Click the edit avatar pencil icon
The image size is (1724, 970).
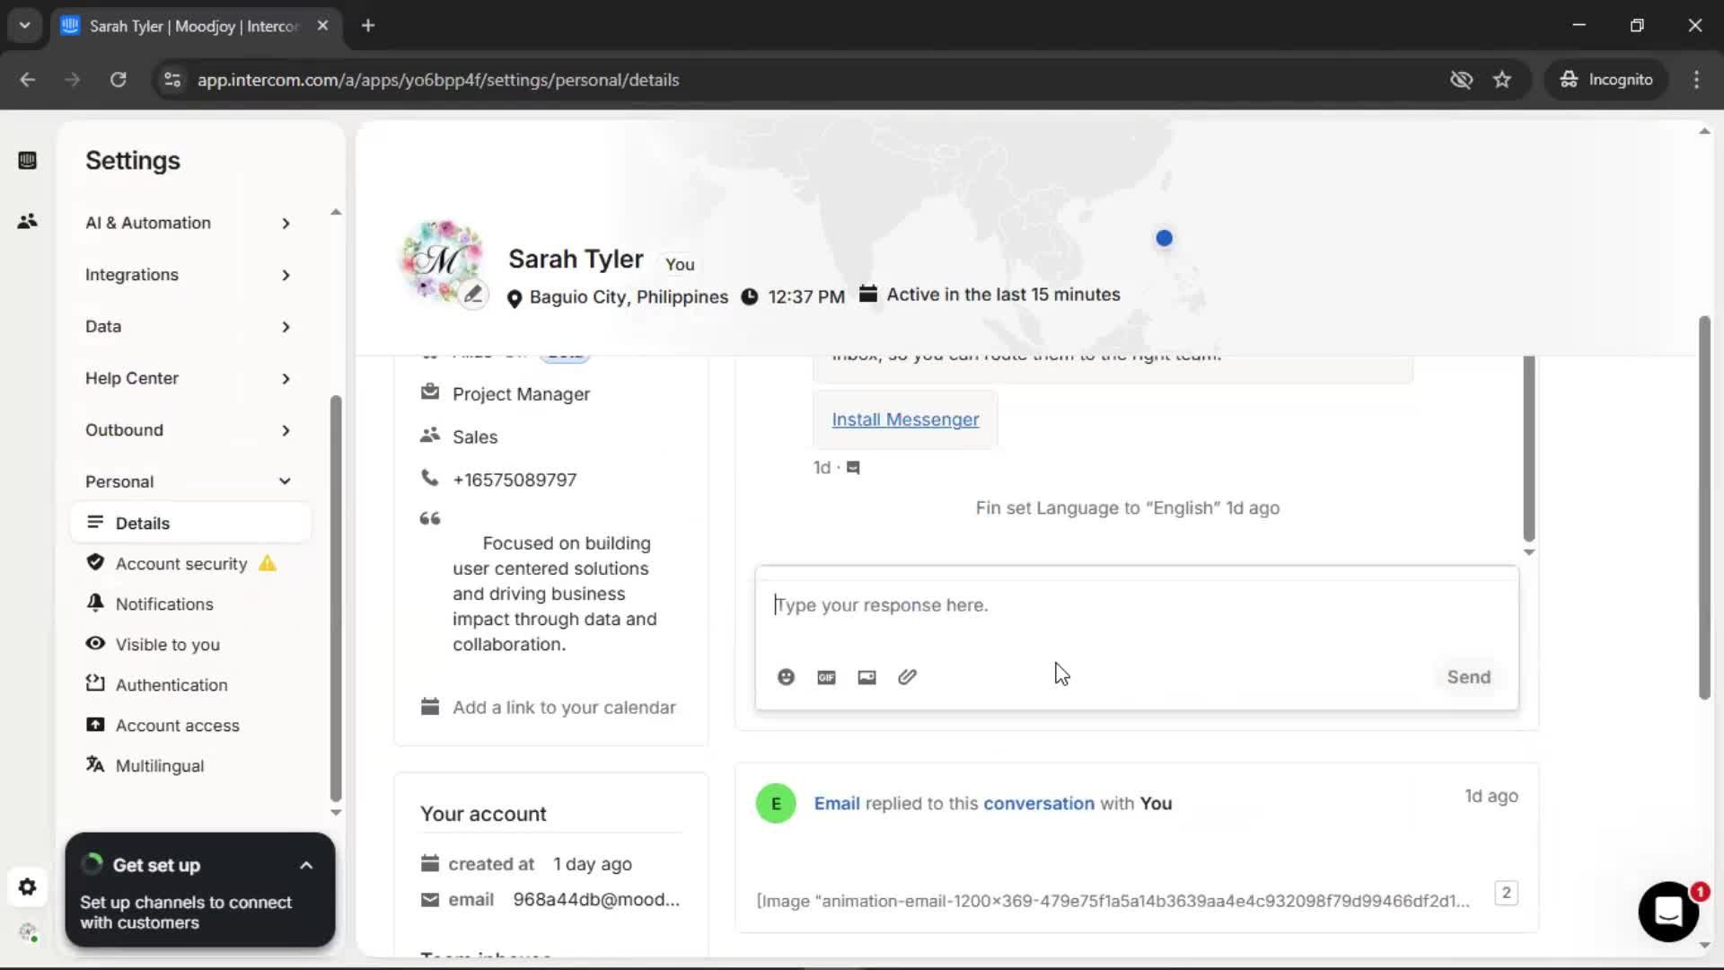(472, 294)
